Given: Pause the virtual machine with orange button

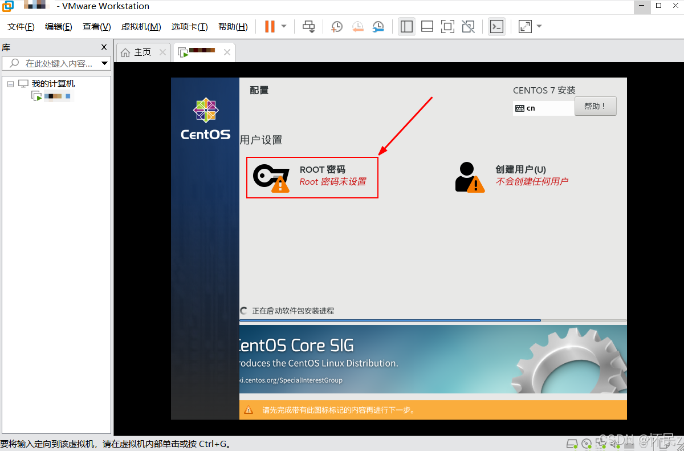Looking at the screenshot, I should (270, 27).
